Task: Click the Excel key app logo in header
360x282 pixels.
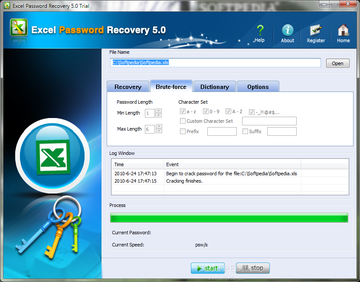Action: (x=19, y=28)
